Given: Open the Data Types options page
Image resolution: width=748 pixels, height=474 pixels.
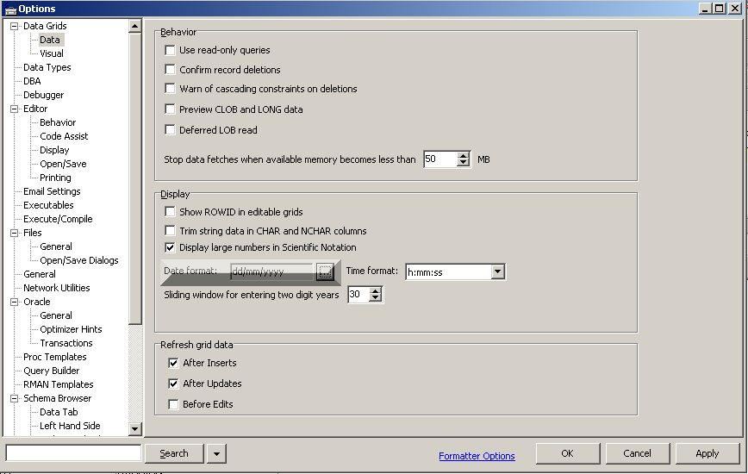Looking at the screenshot, I should pos(47,67).
